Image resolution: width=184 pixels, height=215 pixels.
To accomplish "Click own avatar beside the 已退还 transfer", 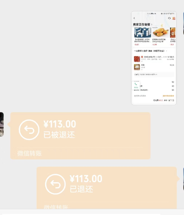I will 183,179.
